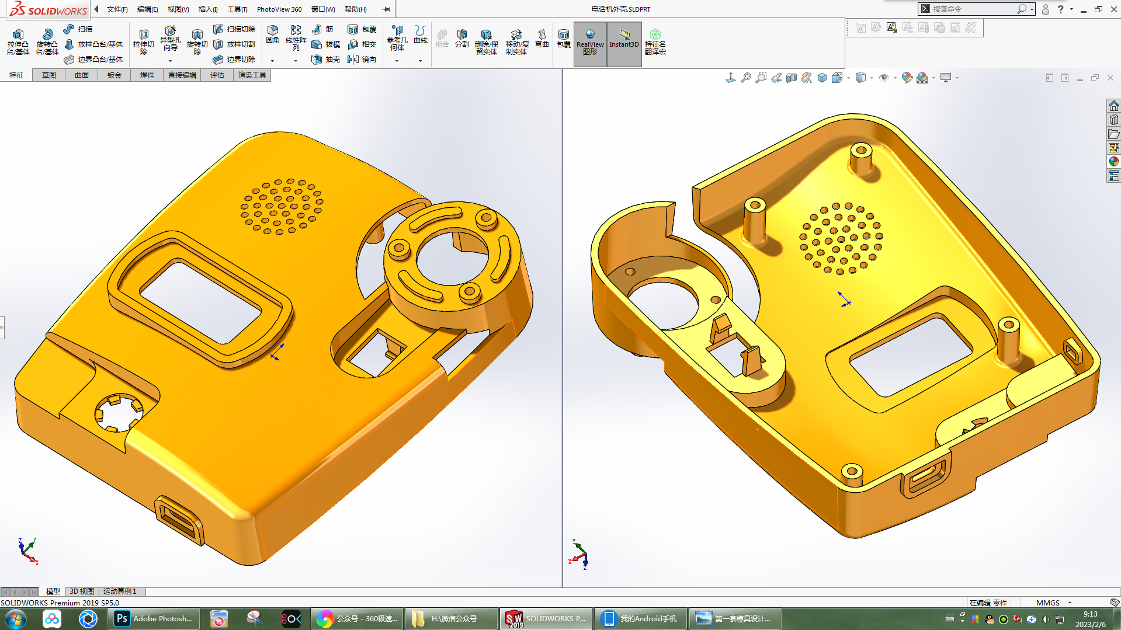Toggle RealView Graphics (RealView 图形)

coord(590,44)
